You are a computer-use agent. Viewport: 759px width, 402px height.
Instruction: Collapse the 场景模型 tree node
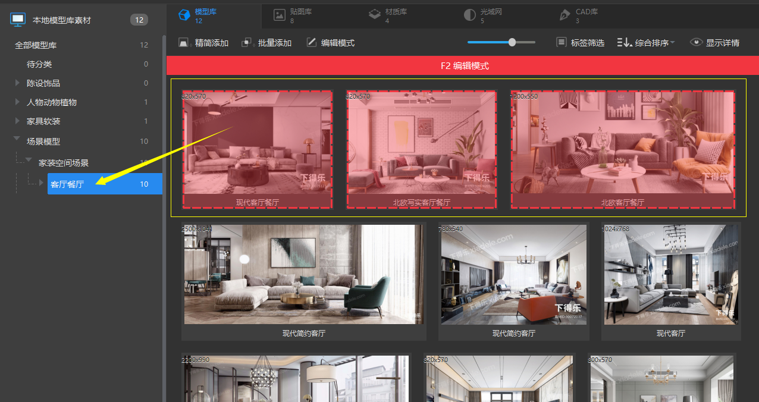pos(17,140)
